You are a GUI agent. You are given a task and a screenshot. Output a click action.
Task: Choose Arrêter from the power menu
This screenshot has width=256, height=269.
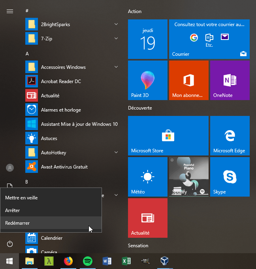coord(51,210)
